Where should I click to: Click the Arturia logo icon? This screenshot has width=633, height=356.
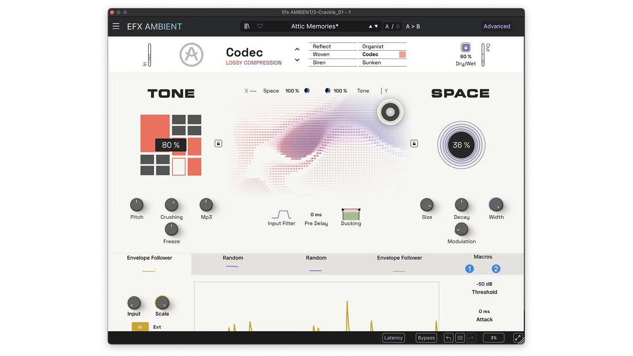coord(191,54)
